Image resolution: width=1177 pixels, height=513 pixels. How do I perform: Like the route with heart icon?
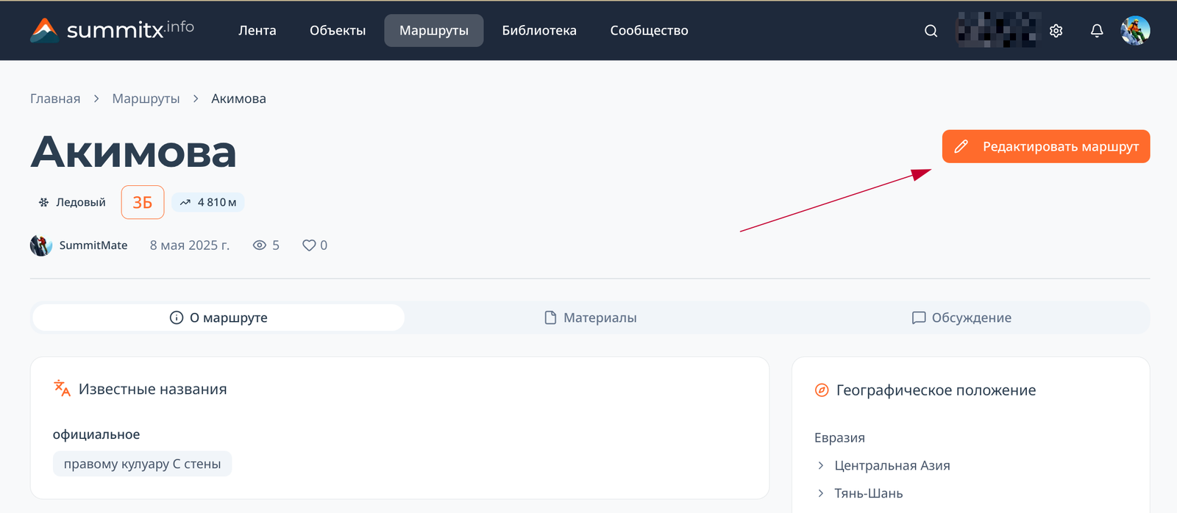tap(309, 245)
